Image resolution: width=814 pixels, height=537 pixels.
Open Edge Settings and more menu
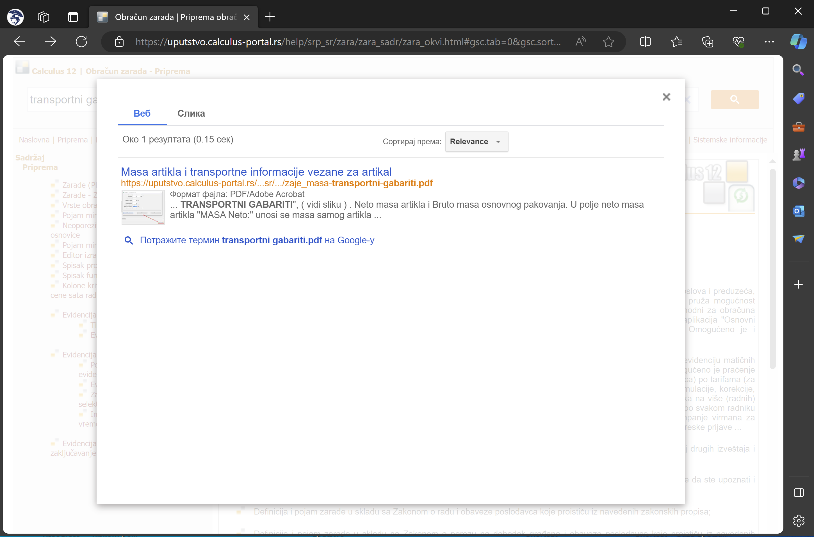[x=769, y=42]
